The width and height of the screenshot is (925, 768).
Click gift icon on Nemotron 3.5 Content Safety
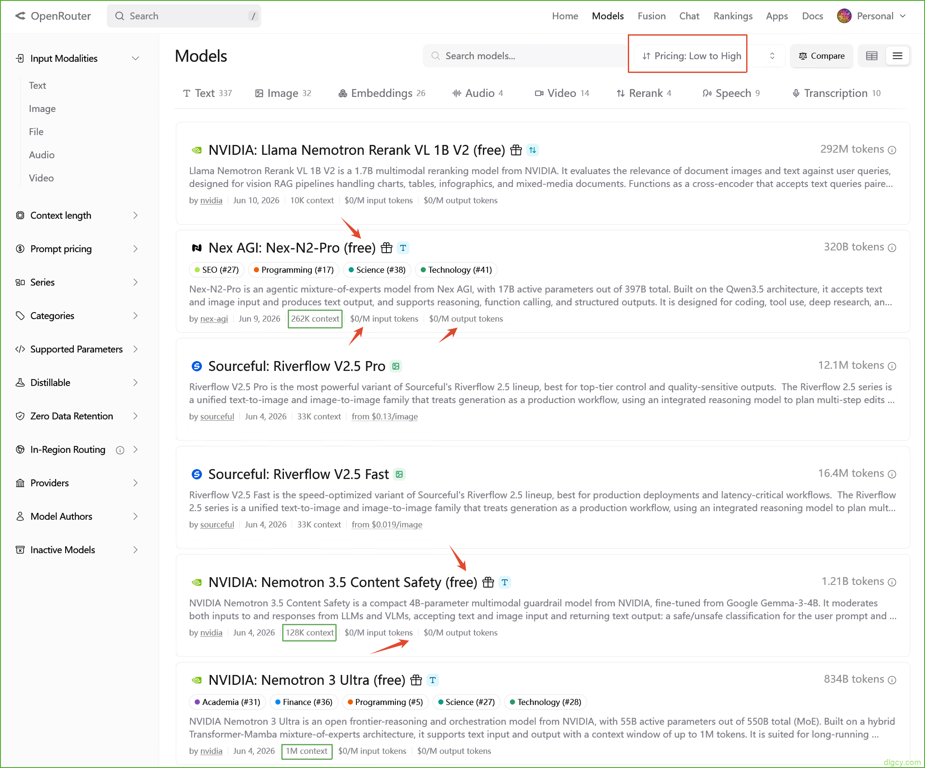click(488, 582)
